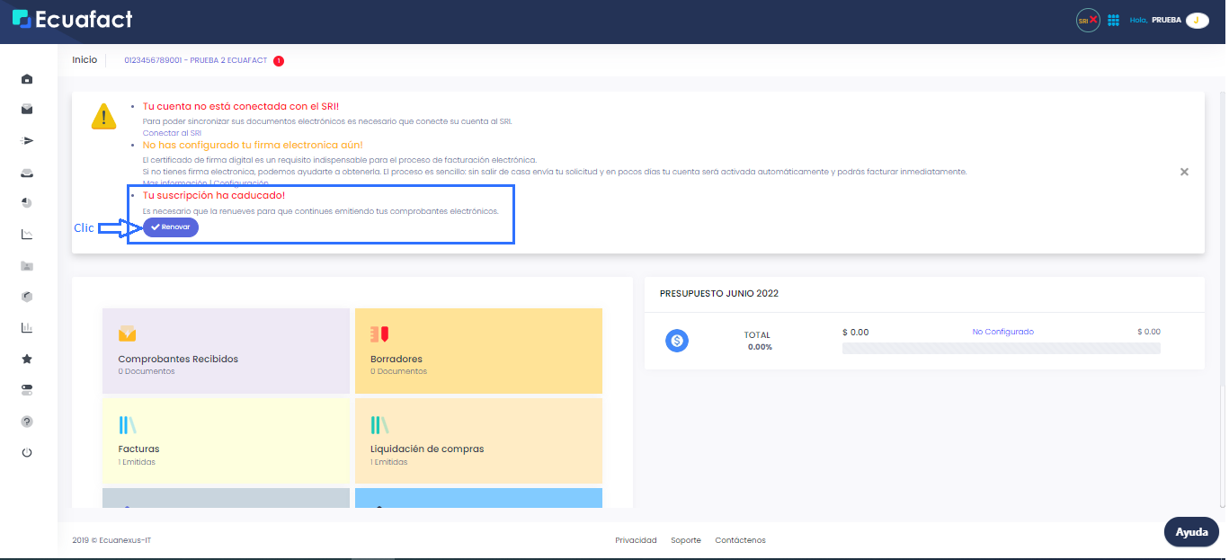The height and width of the screenshot is (560, 1229).
Task: Open the Comprobantes Recibidos tile
Action: (x=226, y=351)
